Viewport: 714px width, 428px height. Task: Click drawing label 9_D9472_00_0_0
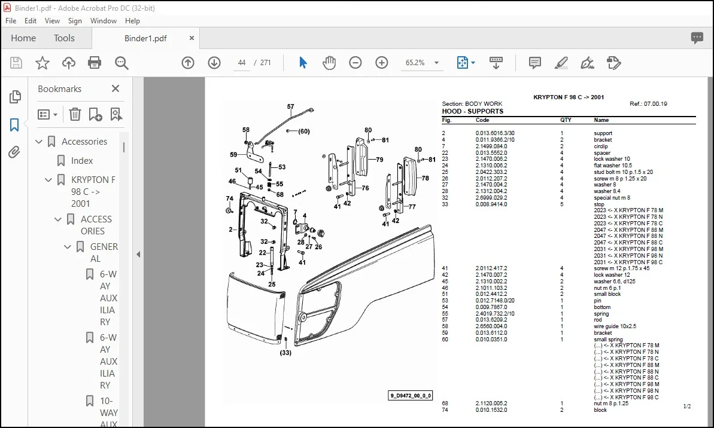coord(411,396)
